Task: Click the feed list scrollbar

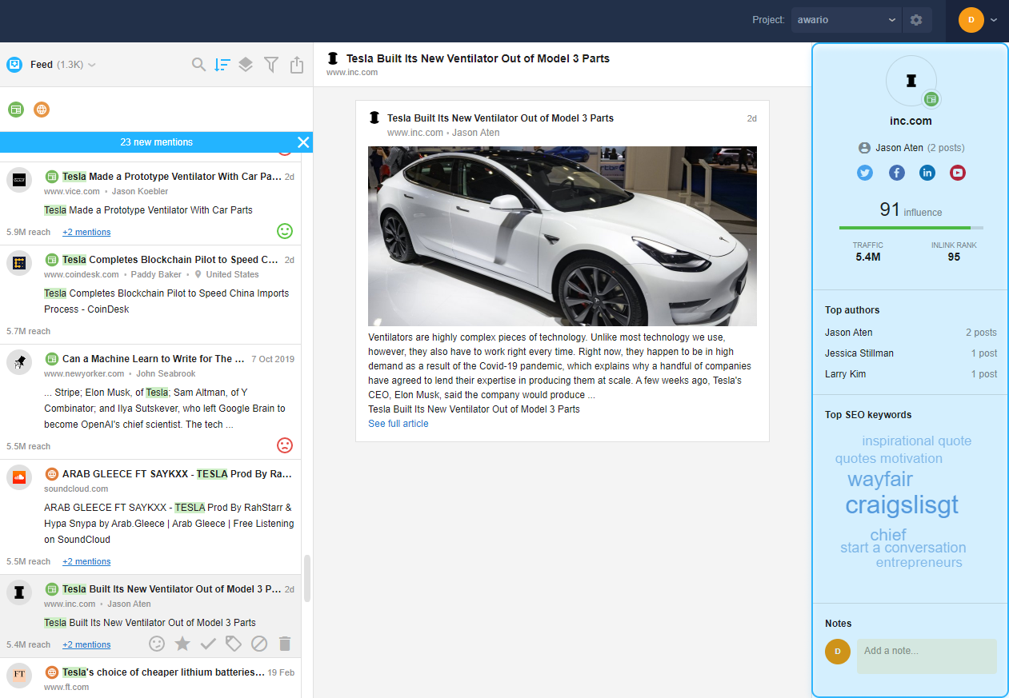Action: [307, 579]
